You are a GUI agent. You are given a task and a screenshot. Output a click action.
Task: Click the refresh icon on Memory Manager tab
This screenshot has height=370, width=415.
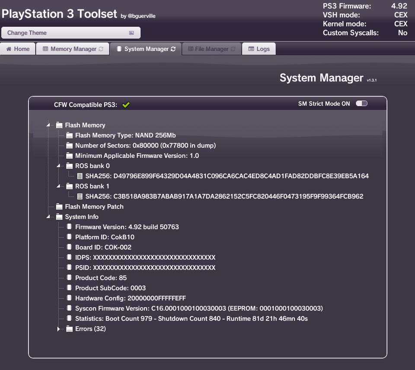101,49
